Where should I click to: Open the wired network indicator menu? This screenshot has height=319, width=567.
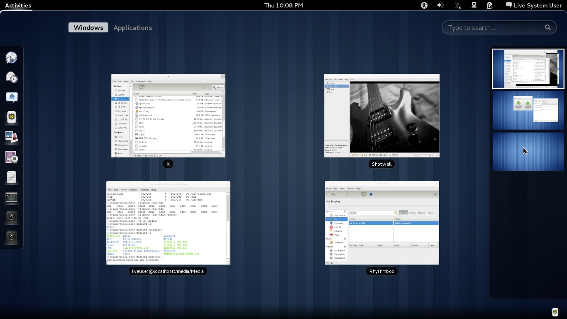click(x=474, y=5)
